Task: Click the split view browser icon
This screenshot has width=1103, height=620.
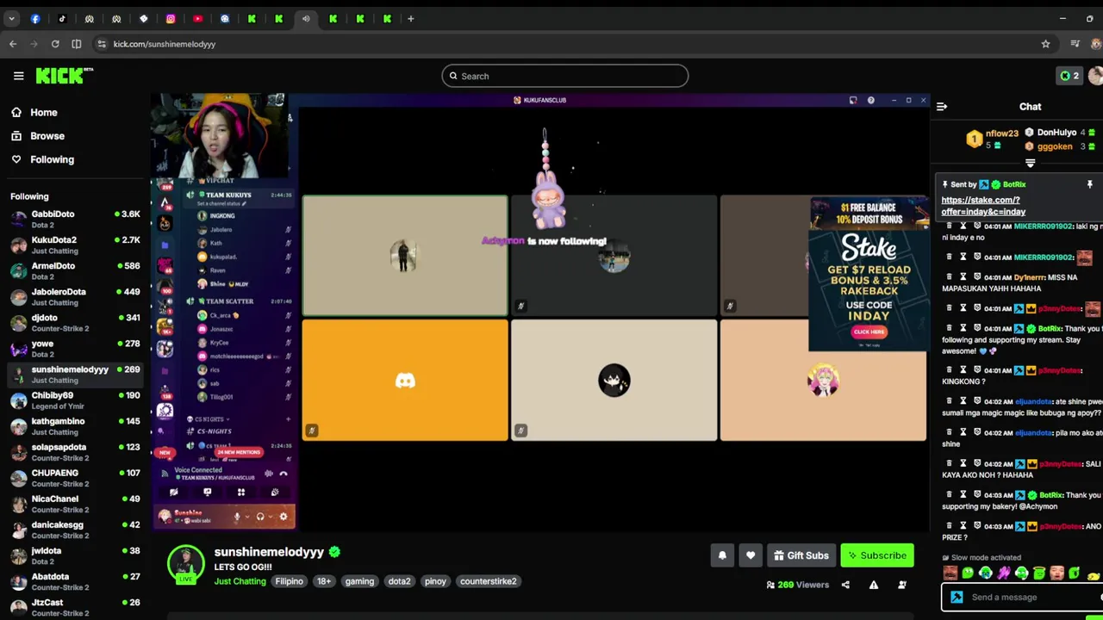Action: click(x=77, y=44)
